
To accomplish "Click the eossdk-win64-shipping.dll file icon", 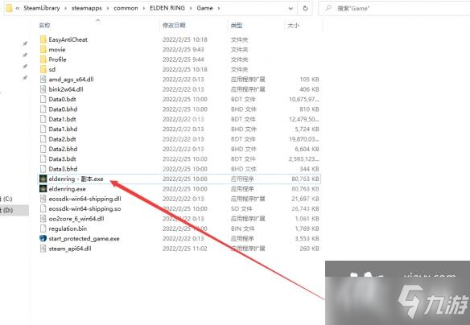I will pos(43,199).
